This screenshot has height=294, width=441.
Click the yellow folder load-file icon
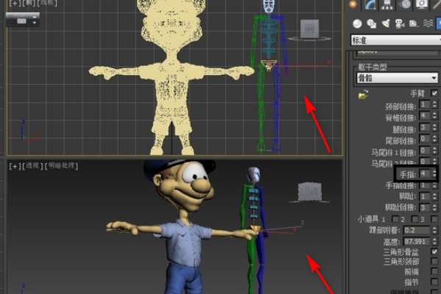363,94
